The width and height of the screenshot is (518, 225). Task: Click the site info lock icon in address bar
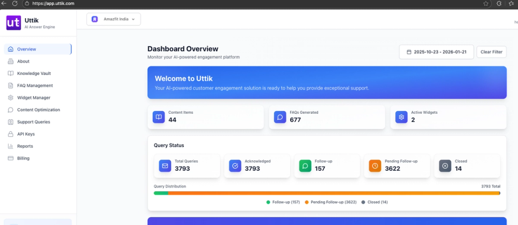pyautogui.click(x=27, y=3)
